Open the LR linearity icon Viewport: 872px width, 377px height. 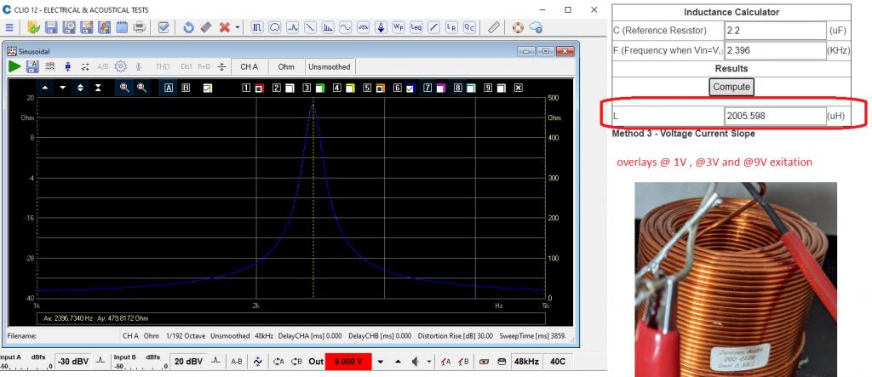pyautogui.click(x=451, y=27)
